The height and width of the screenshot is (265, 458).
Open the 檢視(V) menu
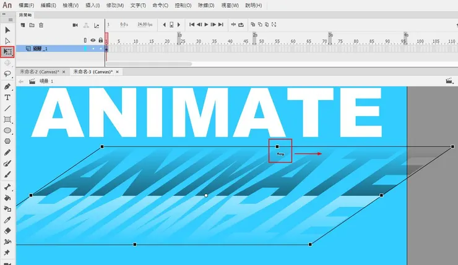click(71, 5)
